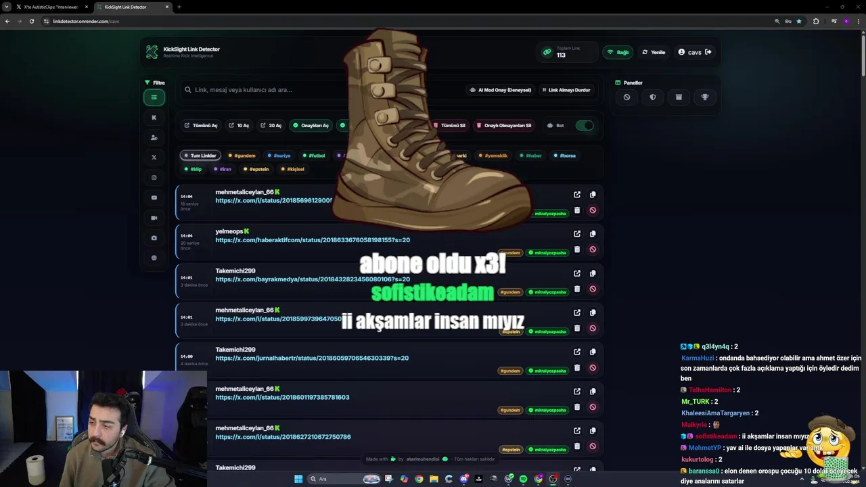Log out via the cavs user button
The width and height of the screenshot is (866, 487).
tap(696, 52)
